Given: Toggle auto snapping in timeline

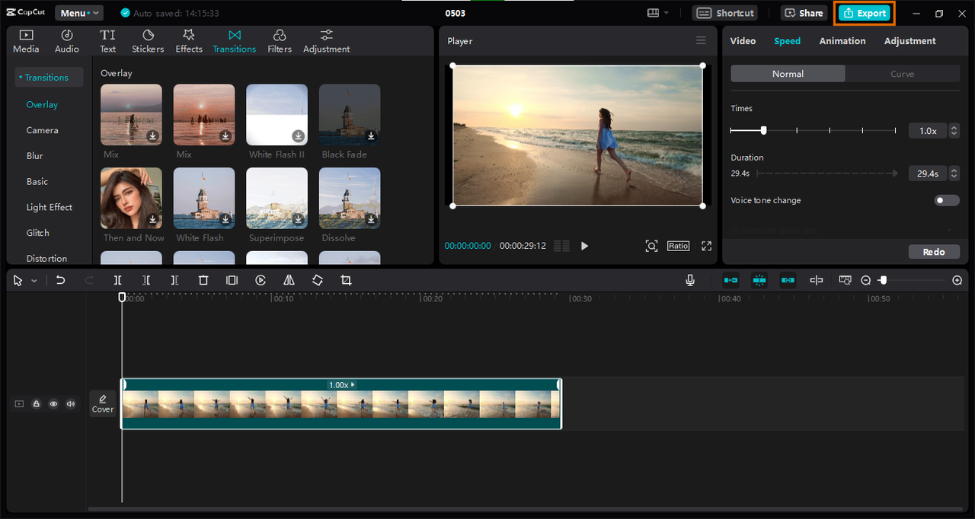Looking at the screenshot, I should coord(759,280).
